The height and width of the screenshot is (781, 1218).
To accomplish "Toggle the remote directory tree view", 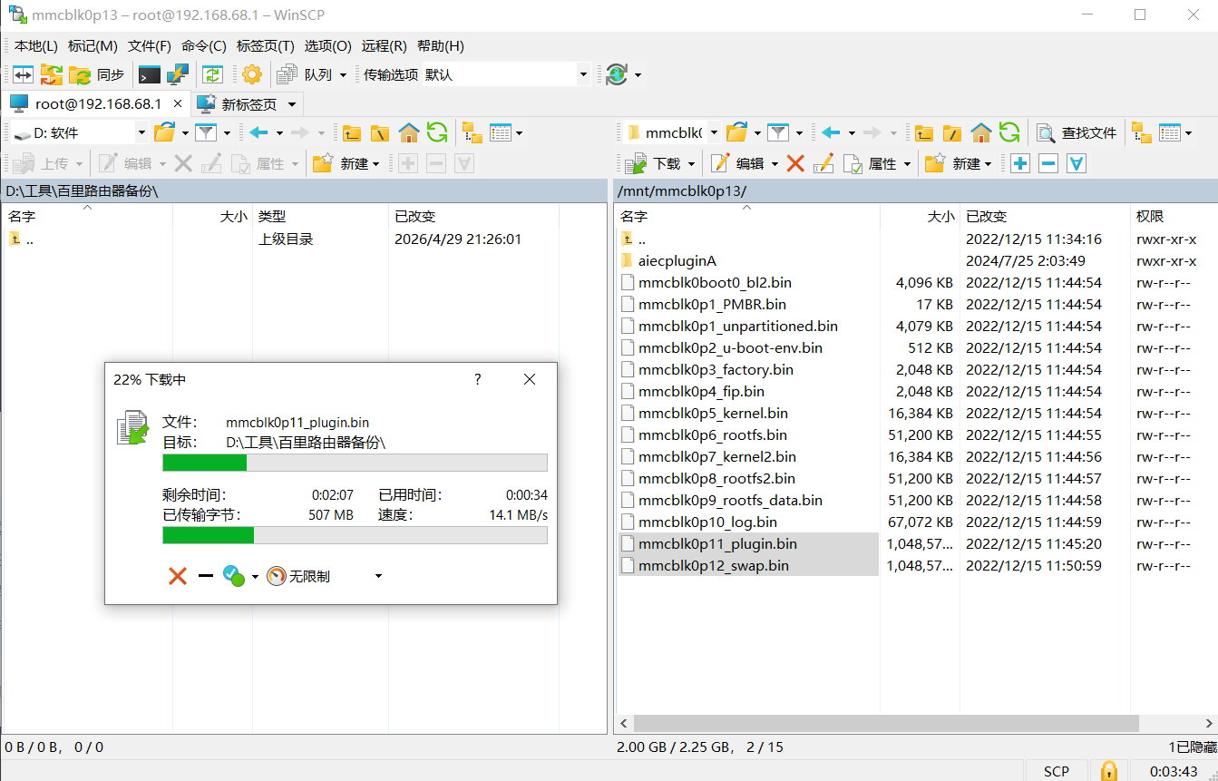I will (x=1141, y=133).
